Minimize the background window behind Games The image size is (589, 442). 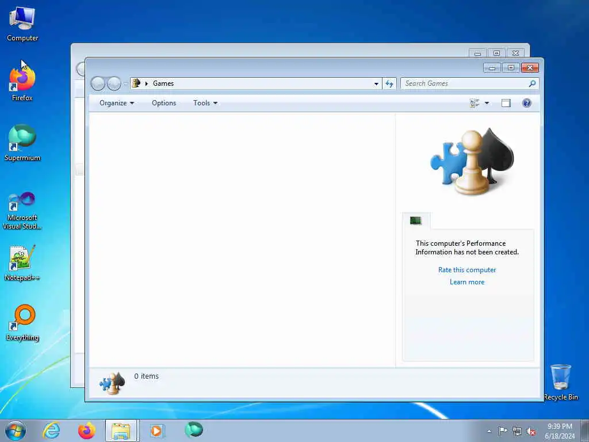click(478, 53)
